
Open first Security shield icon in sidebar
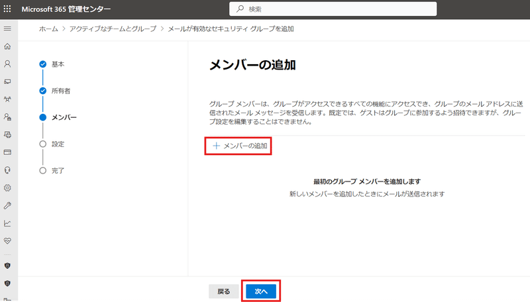(7, 266)
